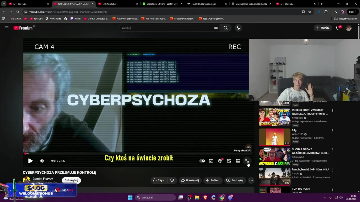The image size is (360, 202).
Task: Open the Utwórz create menu
Action: coord(323,28)
